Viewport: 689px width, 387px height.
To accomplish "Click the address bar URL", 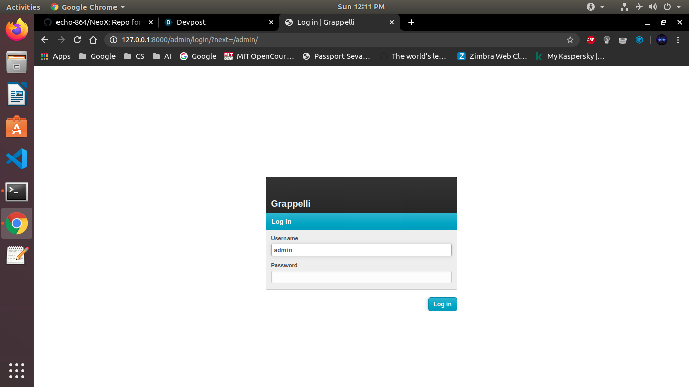I will tap(190, 40).
